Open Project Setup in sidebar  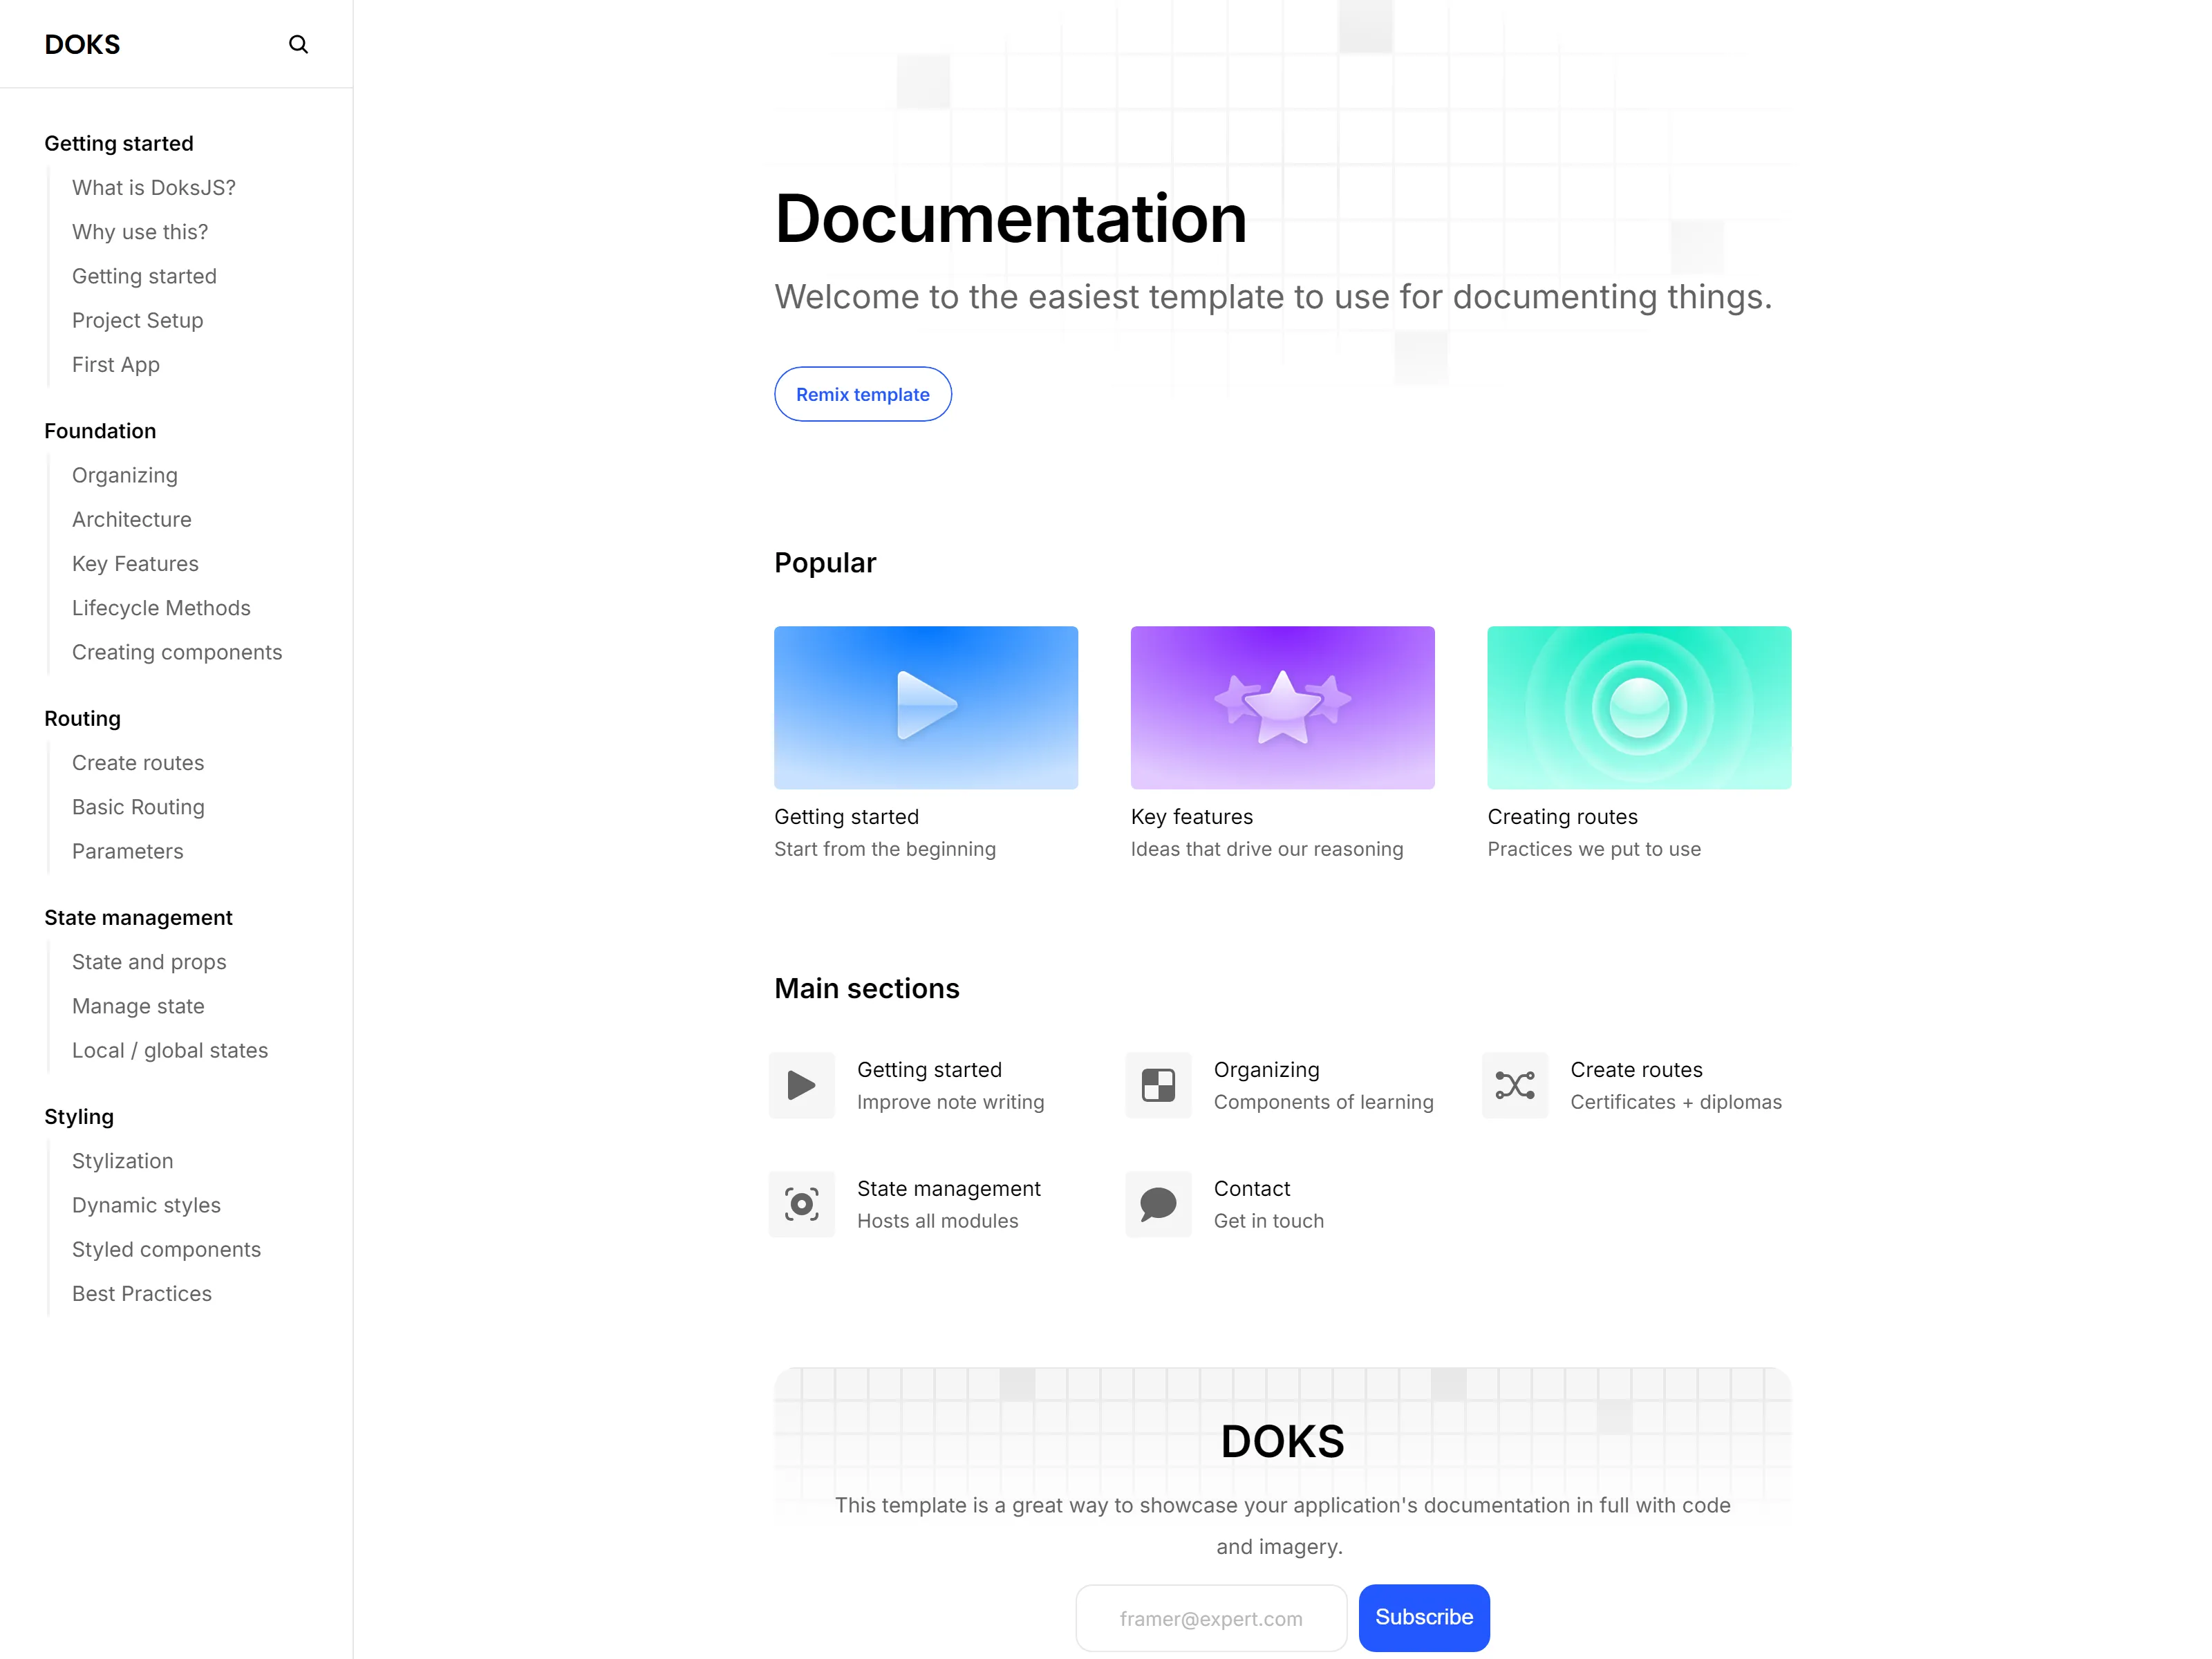138,320
